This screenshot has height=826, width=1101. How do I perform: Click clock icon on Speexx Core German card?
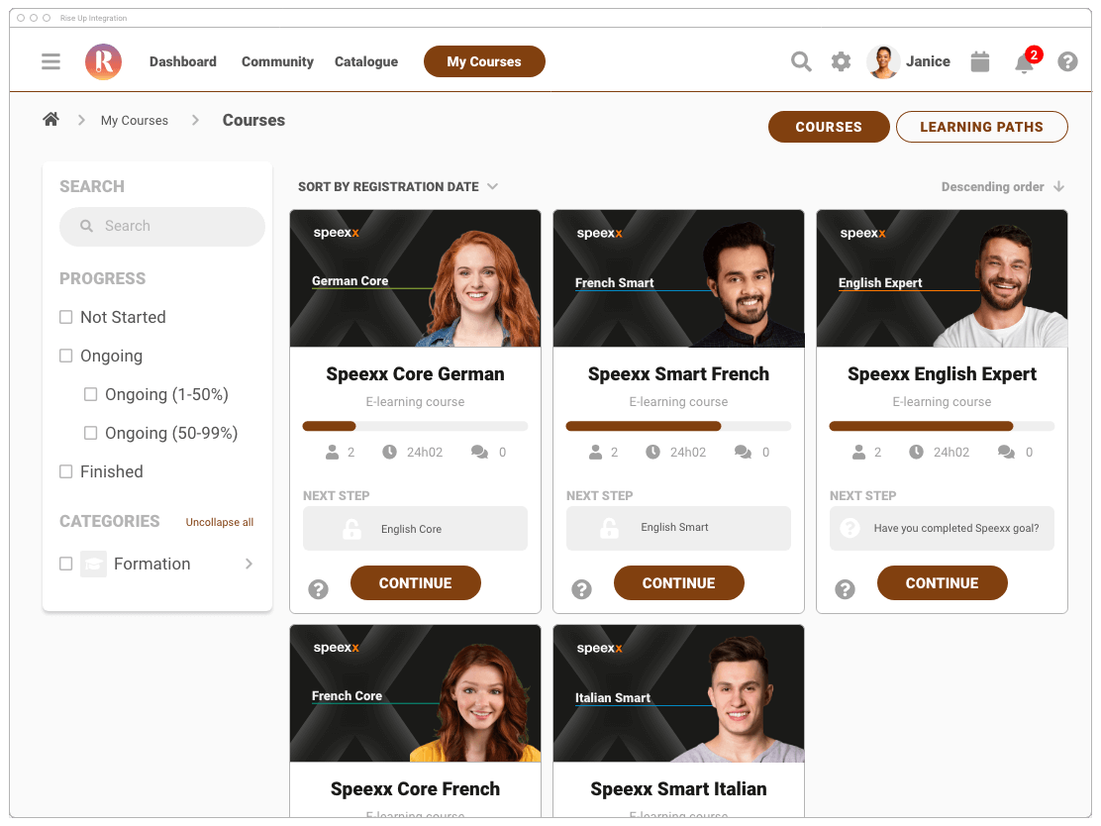(389, 452)
